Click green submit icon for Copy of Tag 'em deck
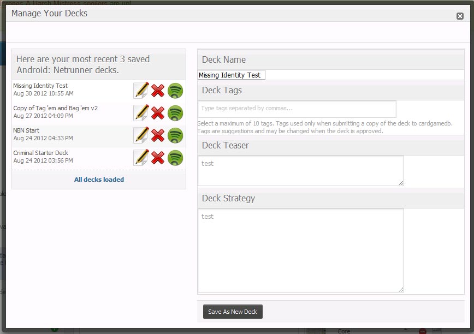Screen dimensions: 474x334 click(x=175, y=113)
